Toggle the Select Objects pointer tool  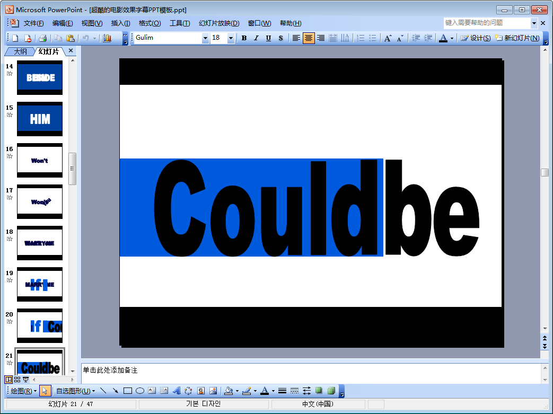click(x=45, y=390)
